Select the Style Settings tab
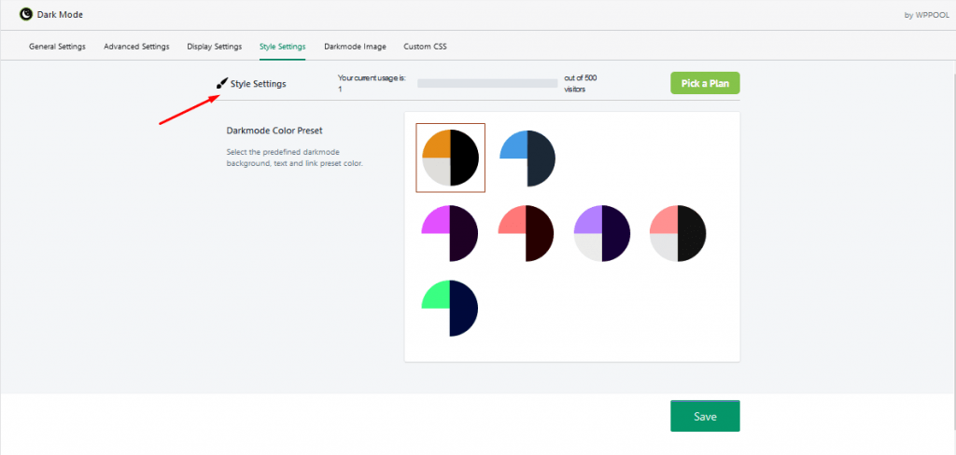 (x=282, y=47)
